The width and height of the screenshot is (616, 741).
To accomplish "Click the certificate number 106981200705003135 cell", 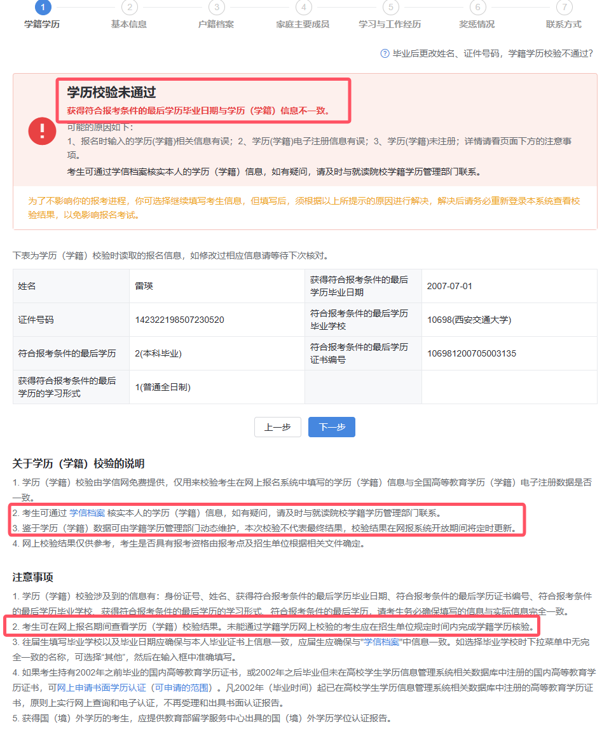I will (509, 353).
